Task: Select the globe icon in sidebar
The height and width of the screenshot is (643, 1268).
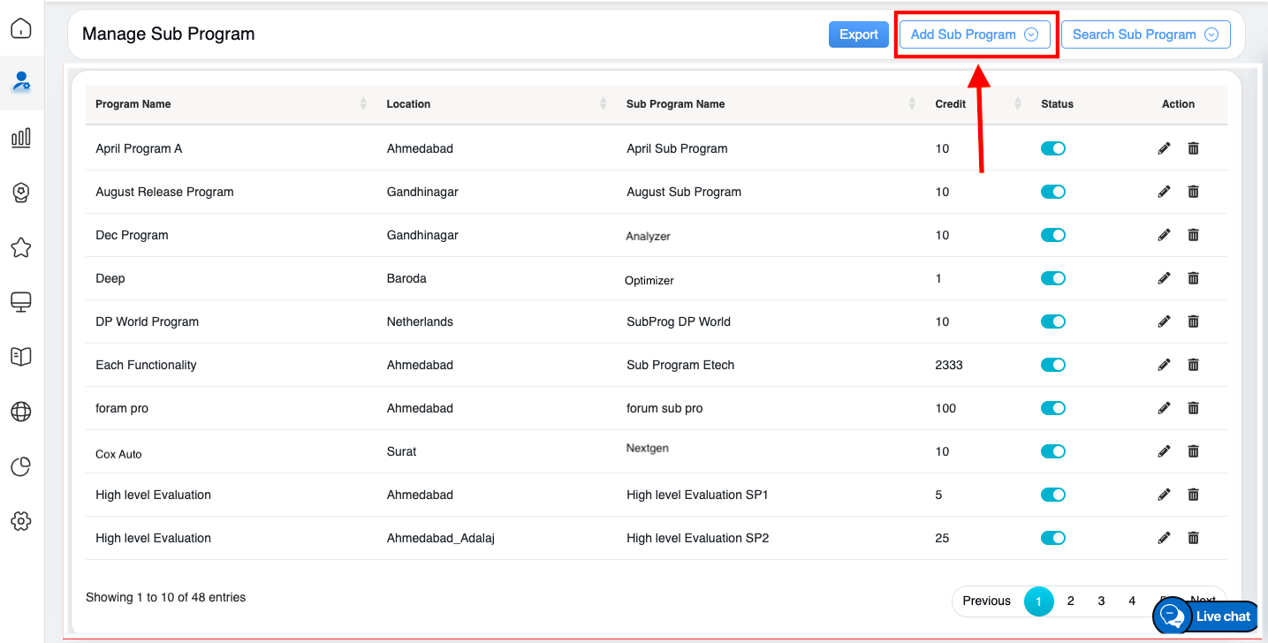Action: click(21, 412)
